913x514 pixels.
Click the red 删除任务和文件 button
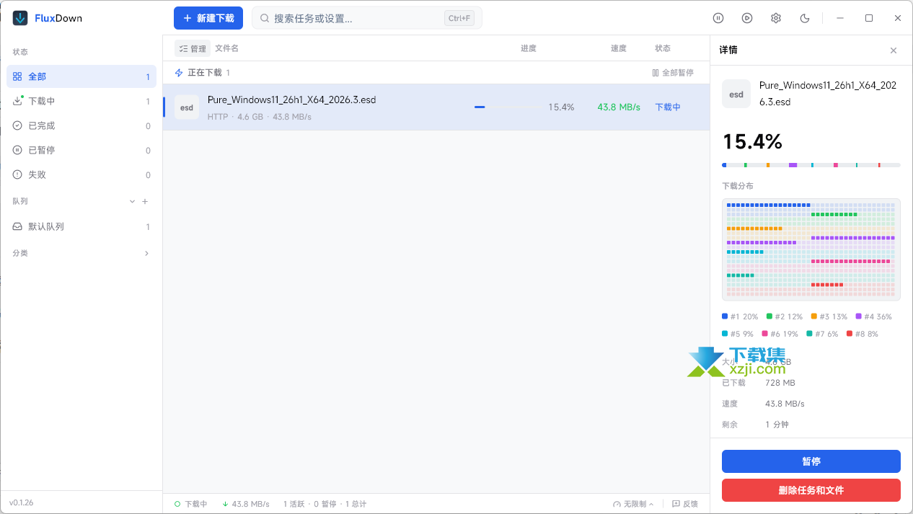coord(811,490)
